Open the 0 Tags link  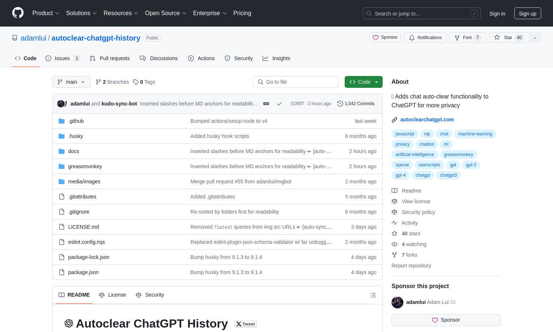(144, 82)
